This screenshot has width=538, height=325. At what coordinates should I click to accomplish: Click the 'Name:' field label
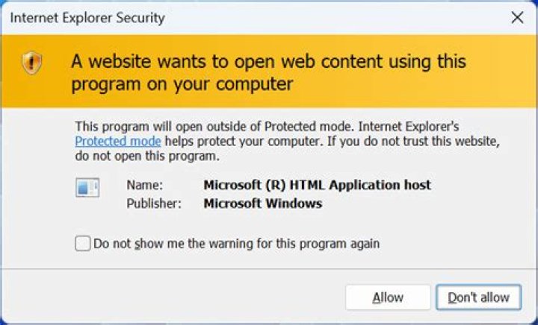pyautogui.click(x=145, y=185)
